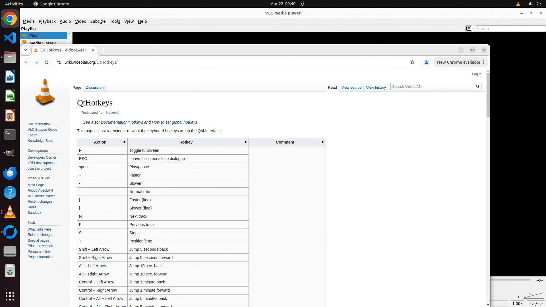Open Documentation:Hotkeys link
Viewport: 546px width, 307px height.
click(122, 122)
